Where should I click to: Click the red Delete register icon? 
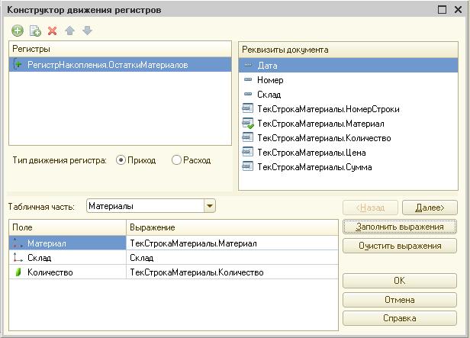53,31
